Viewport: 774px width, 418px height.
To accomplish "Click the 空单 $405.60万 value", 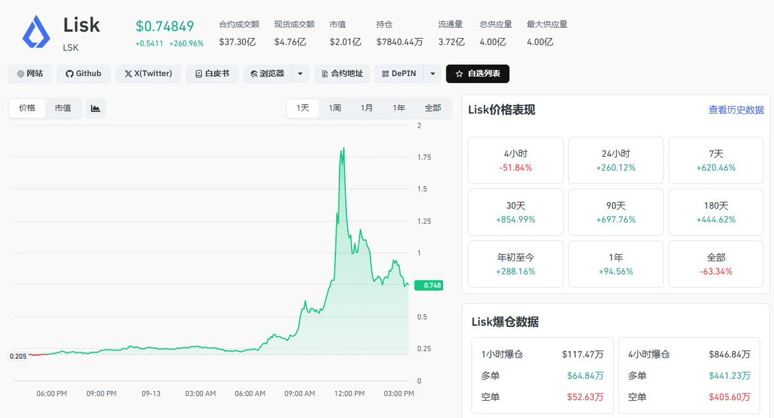I will tap(729, 397).
